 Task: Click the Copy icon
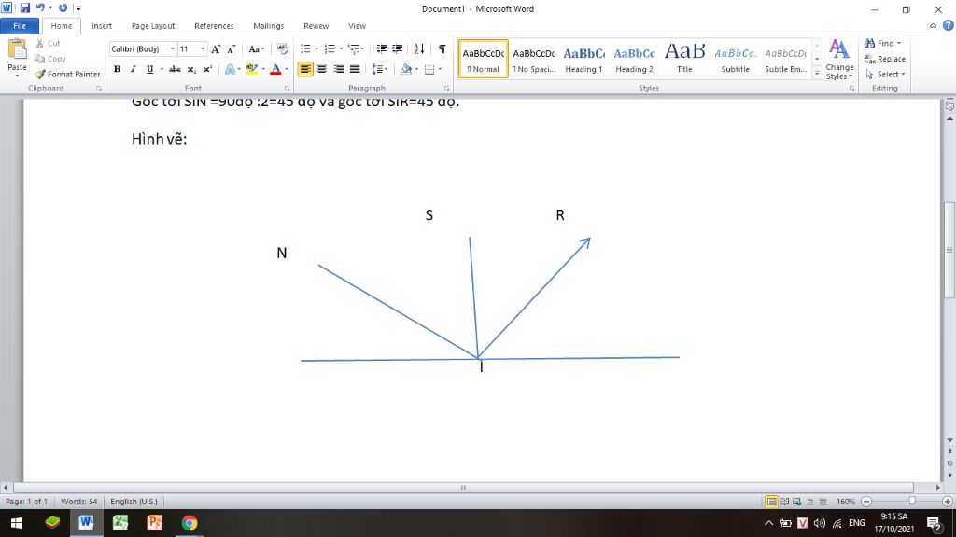(39, 59)
